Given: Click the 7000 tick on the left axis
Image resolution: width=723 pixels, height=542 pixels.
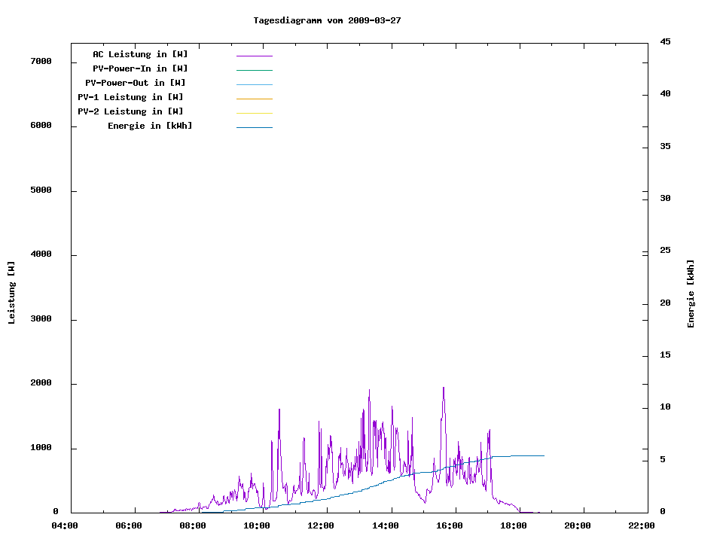Looking at the screenshot, I should (x=40, y=61).
